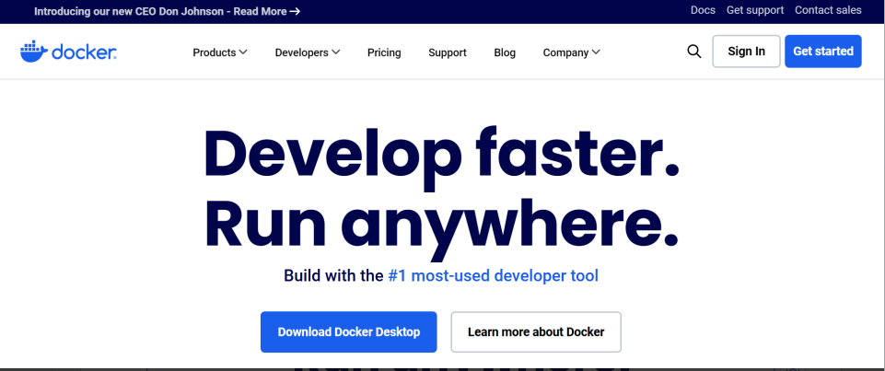Open the Get support link

[x=754, y=10]
